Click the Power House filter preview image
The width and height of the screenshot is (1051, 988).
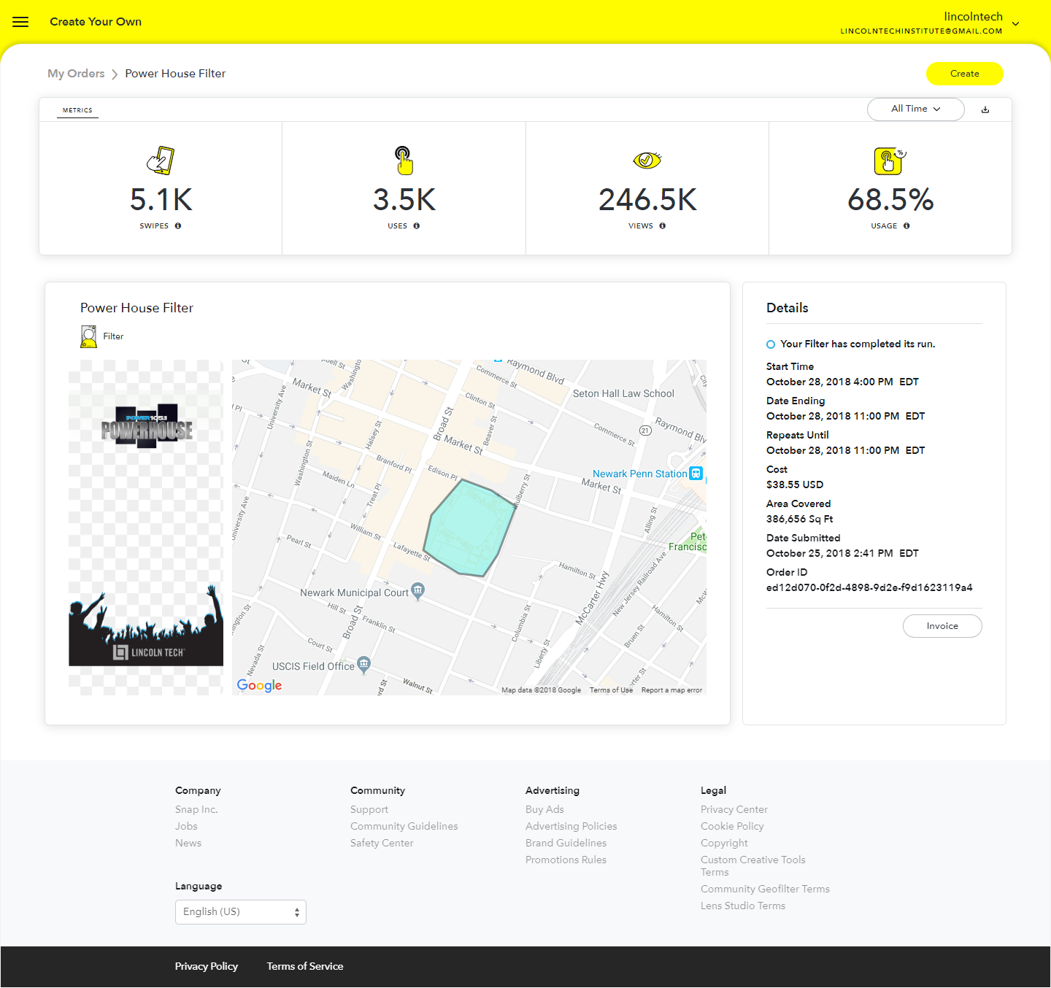(146, 527)
